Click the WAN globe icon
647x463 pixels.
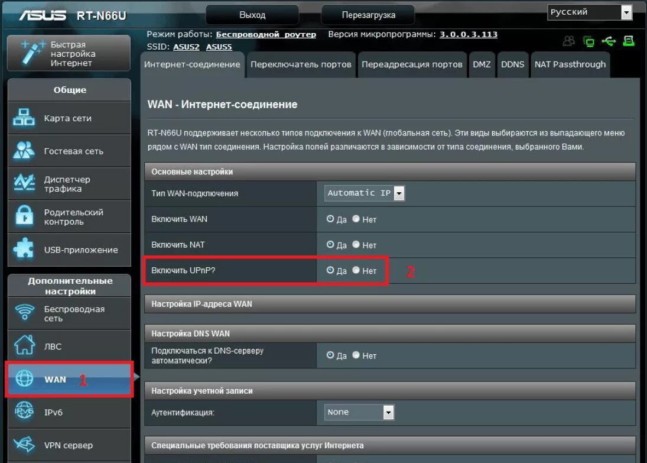pos(24,378)
